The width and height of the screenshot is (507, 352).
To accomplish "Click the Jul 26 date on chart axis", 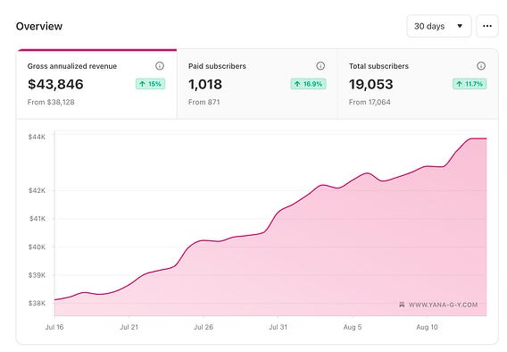I will point(204,327).
